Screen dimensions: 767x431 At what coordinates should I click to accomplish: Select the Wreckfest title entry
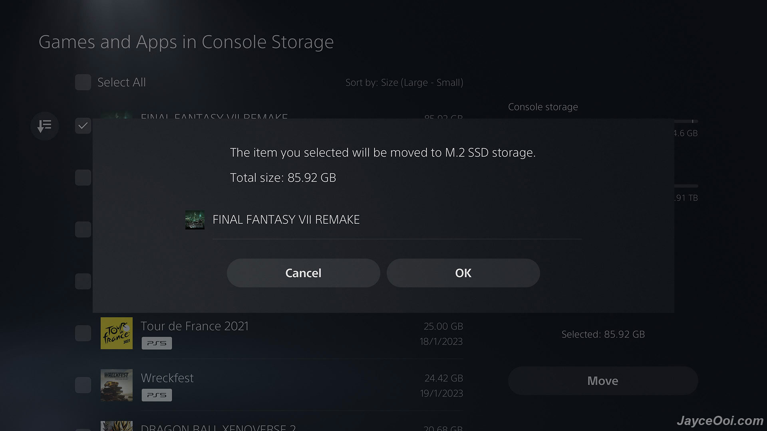[x=167, y=378]
